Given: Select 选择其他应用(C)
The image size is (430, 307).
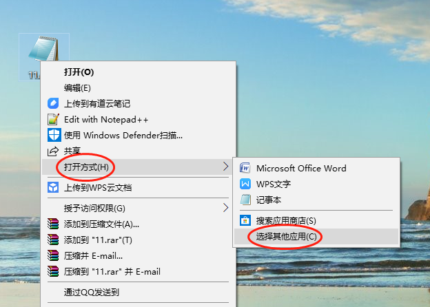Looking at the screenshot, I should click(x=316, y=236).
